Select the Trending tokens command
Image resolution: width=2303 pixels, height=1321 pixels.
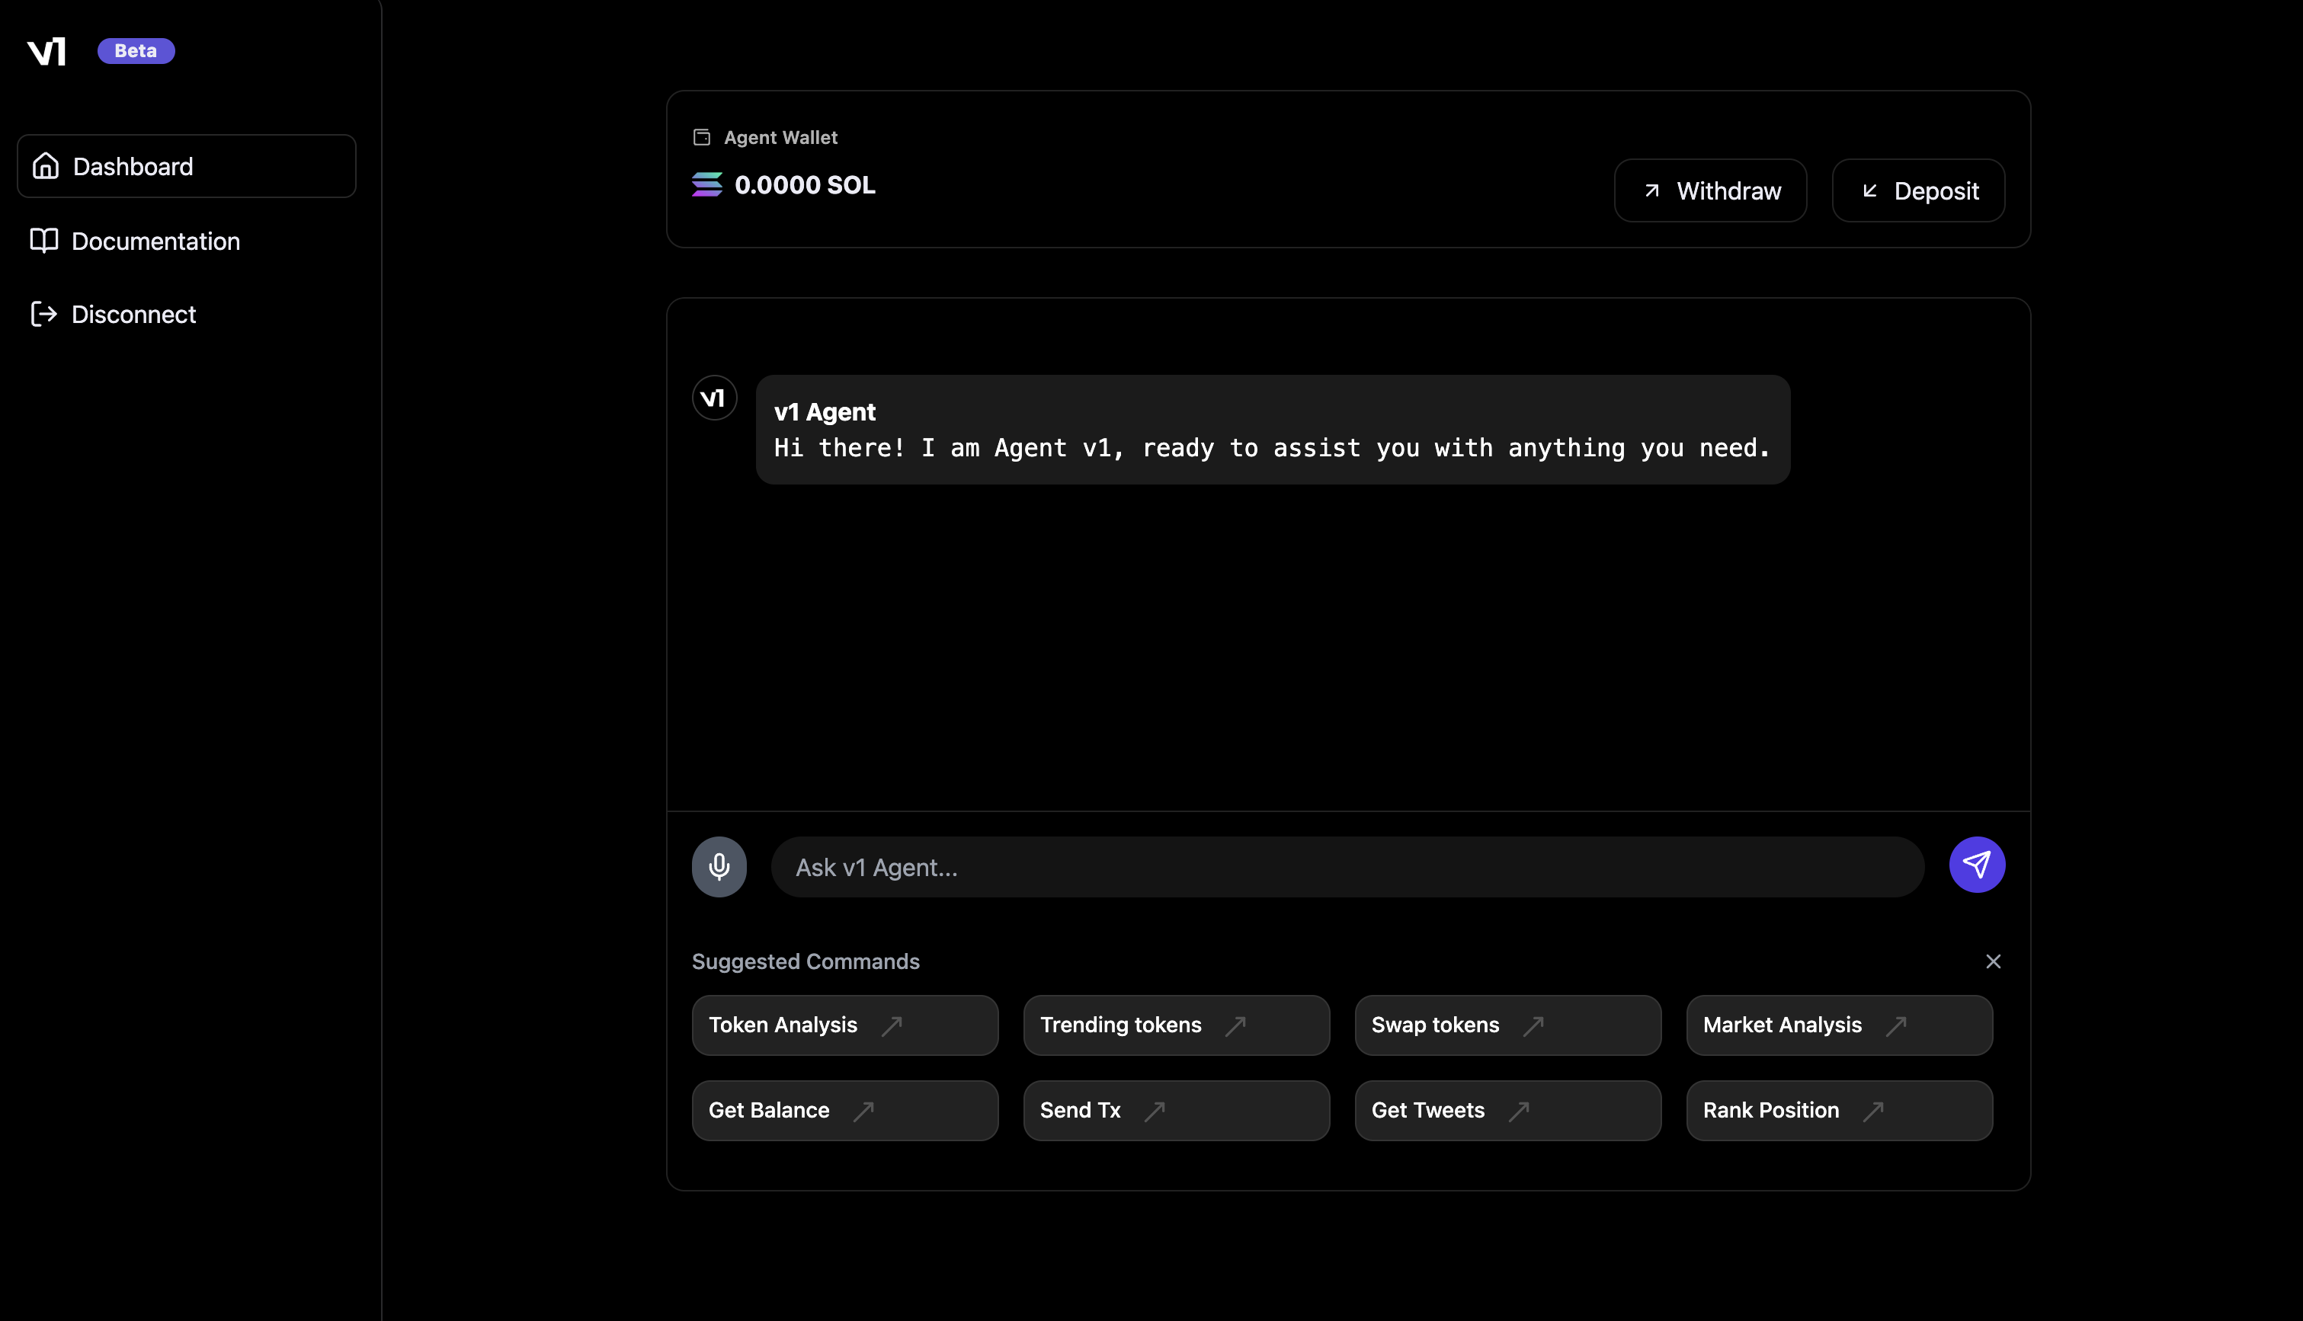[1176, 1025]
